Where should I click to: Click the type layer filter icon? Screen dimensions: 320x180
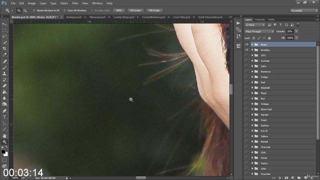pos(280,25)
